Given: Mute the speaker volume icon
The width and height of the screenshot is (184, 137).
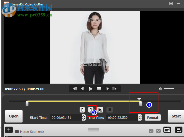Looking at the screenshot, I should (x=161, y=89).
